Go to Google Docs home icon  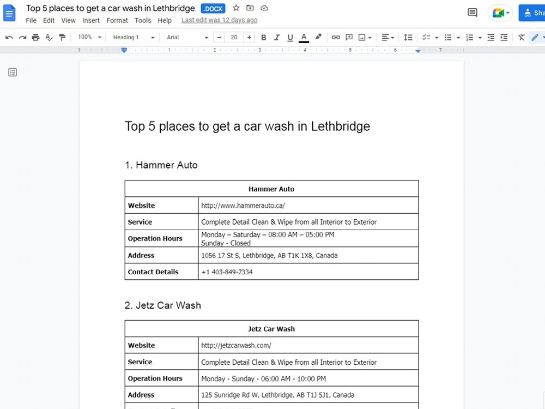click(9, 13)
